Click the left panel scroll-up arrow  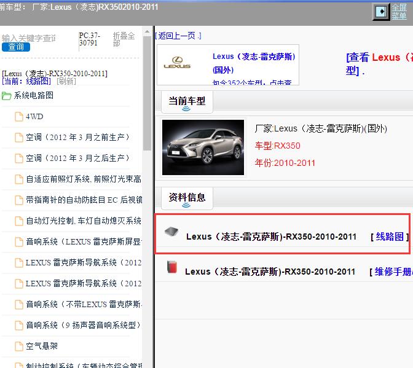(x=147, y=32)
